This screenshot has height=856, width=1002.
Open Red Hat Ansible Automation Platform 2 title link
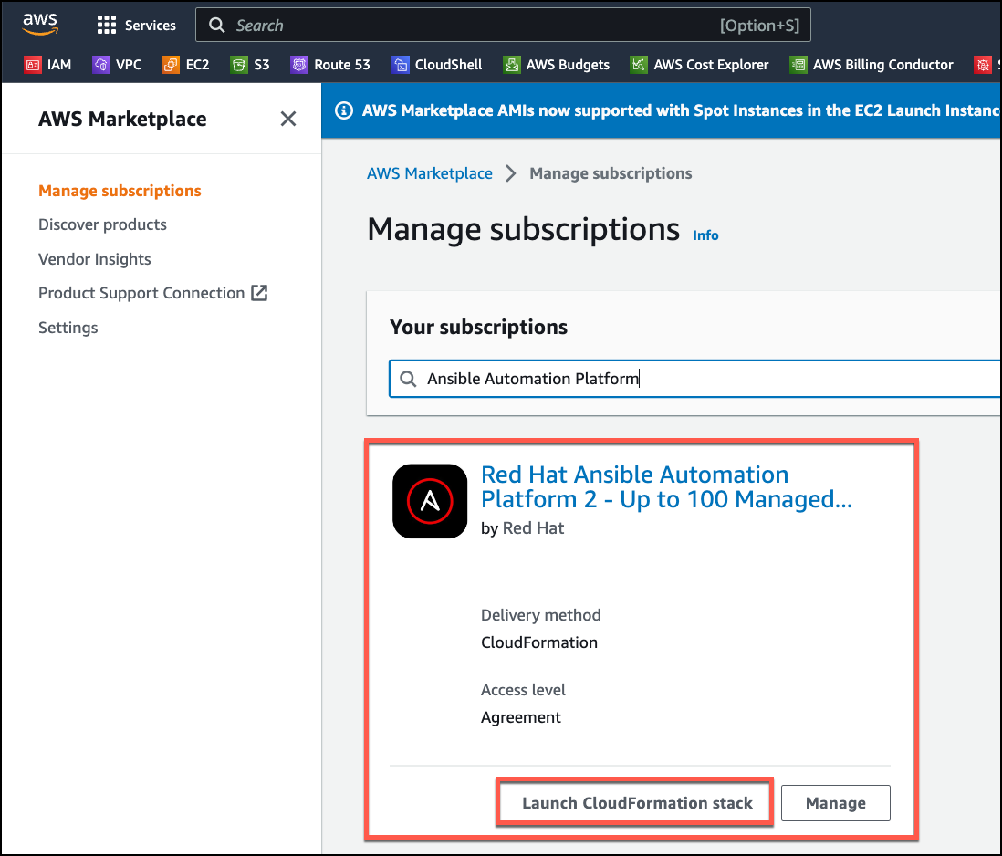click(x=666, y=486)
